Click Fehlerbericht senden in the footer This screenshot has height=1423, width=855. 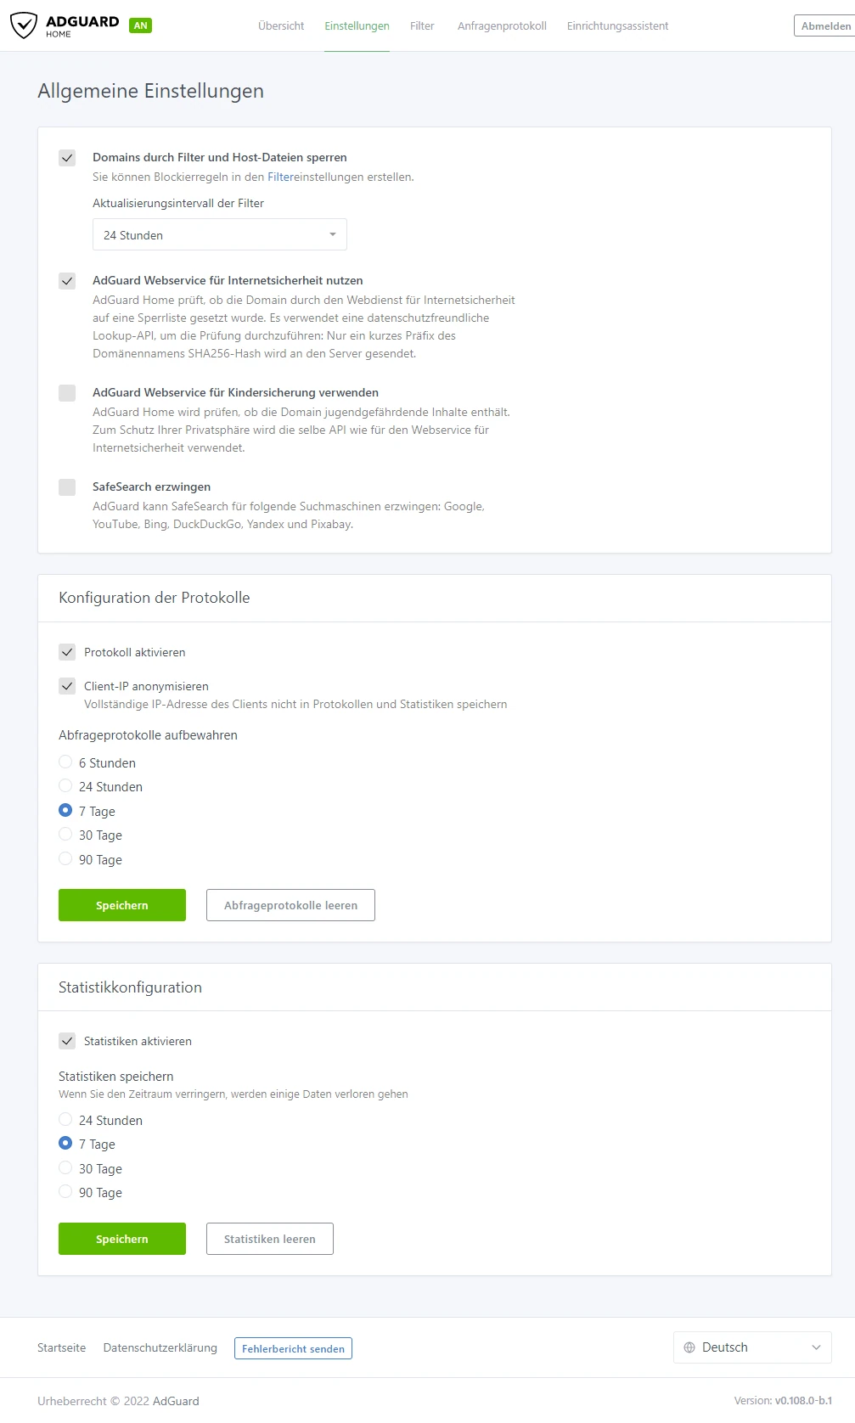tap(293, 1348)
